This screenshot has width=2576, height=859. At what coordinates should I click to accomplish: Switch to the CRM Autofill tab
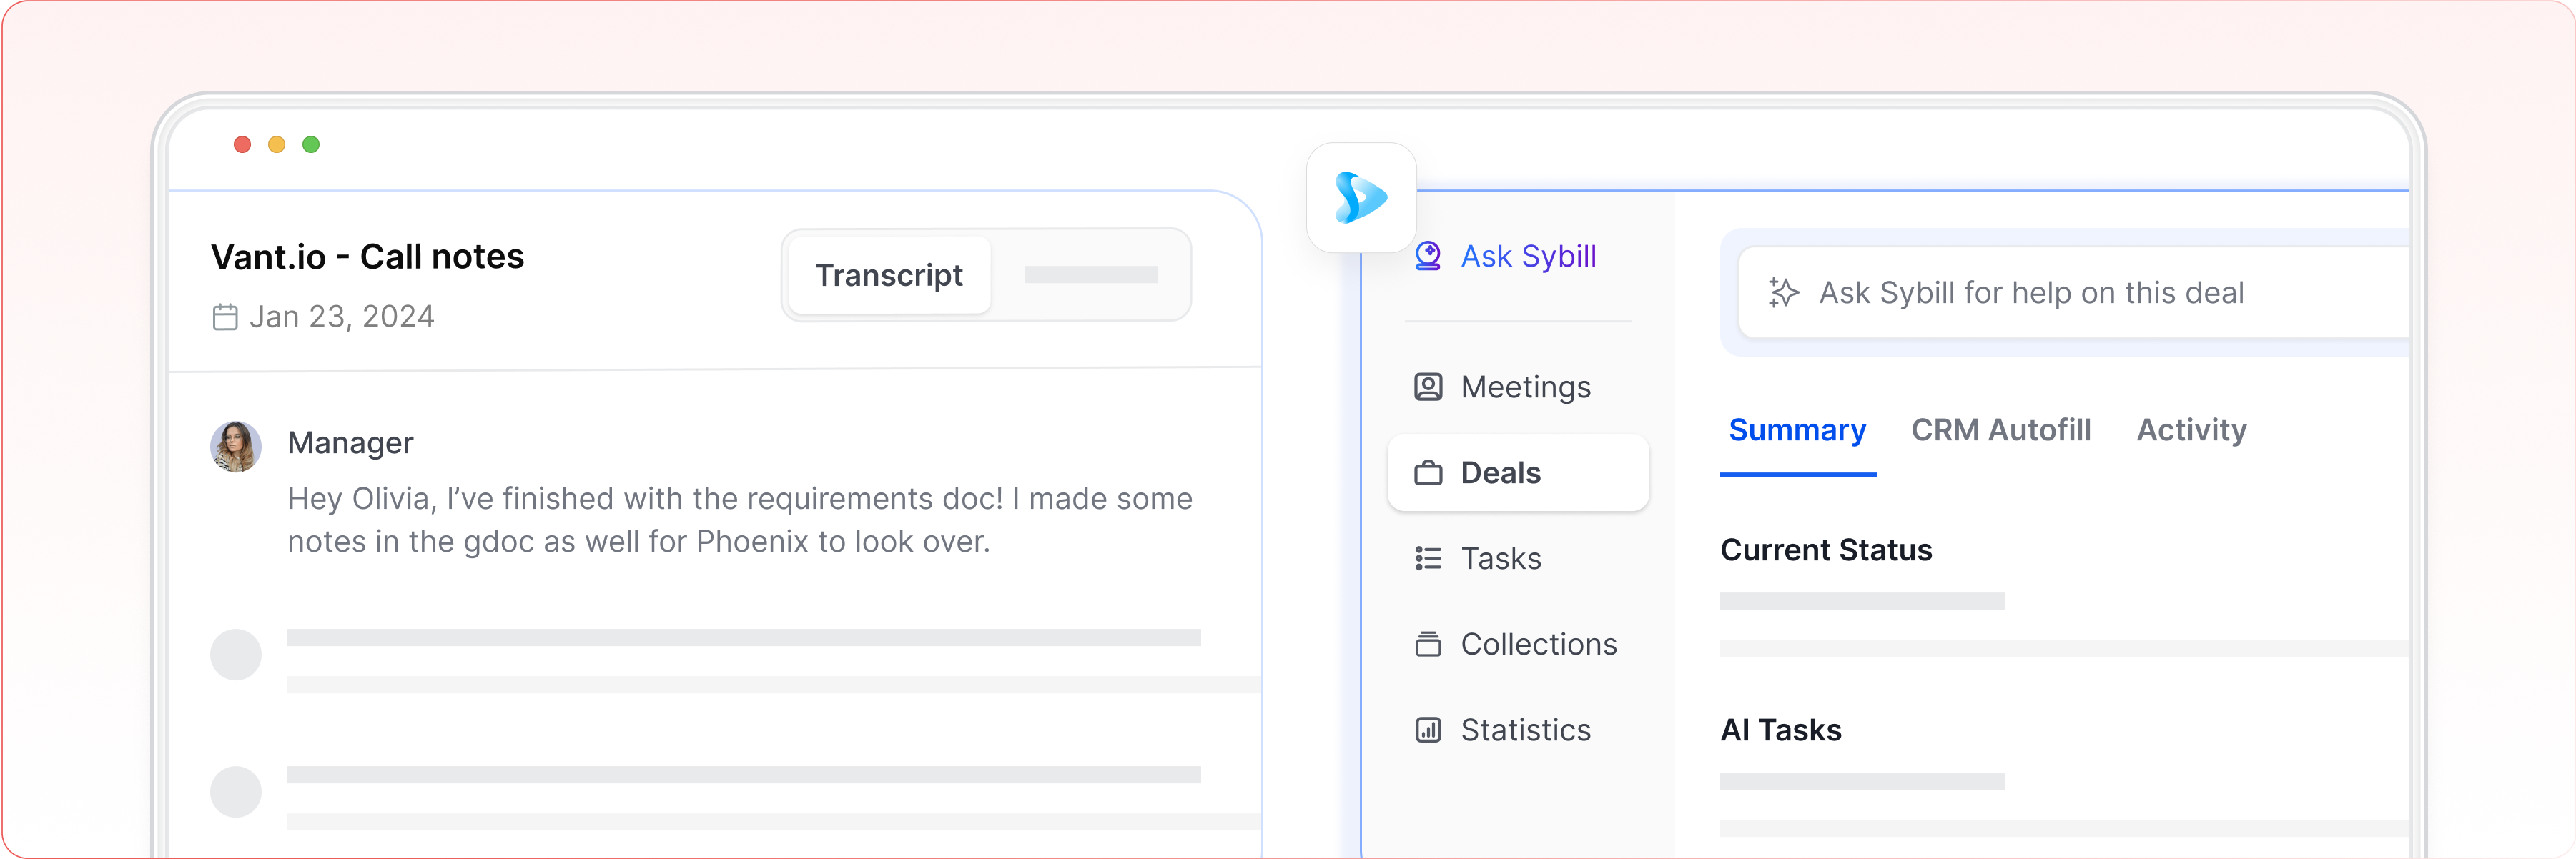point(2001,430)
